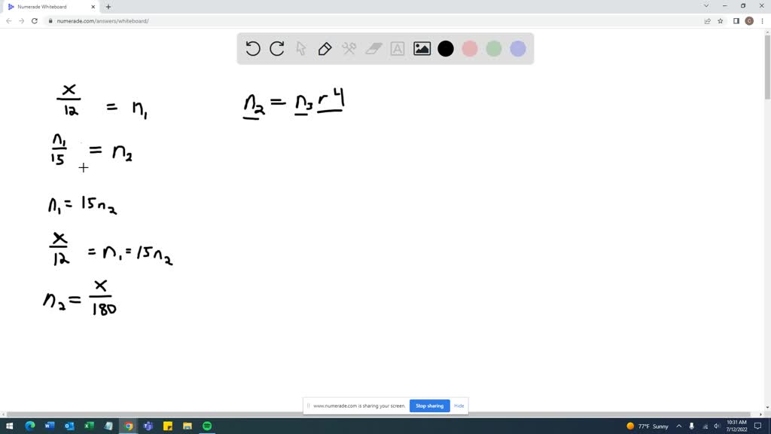
Task: Share this page from the address bar
Action: click(x=708, y=21)
